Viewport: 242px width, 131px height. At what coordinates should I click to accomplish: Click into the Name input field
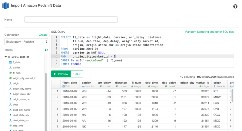[71, 20]
